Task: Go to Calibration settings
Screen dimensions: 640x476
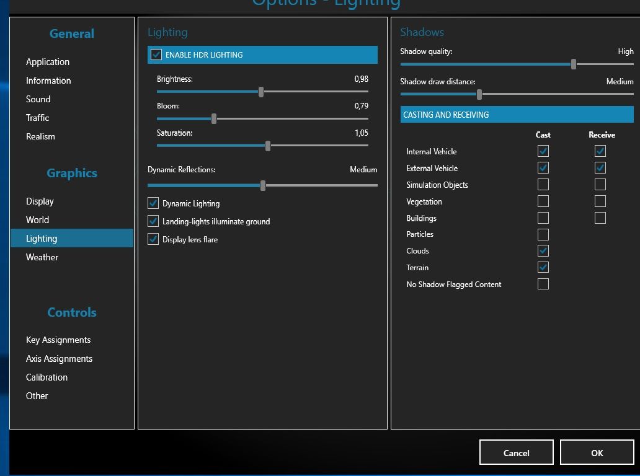Action: [47, 377]
